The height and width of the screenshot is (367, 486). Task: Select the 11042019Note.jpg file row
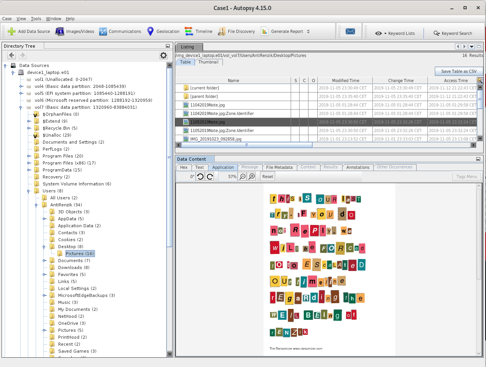click(207, 105)
